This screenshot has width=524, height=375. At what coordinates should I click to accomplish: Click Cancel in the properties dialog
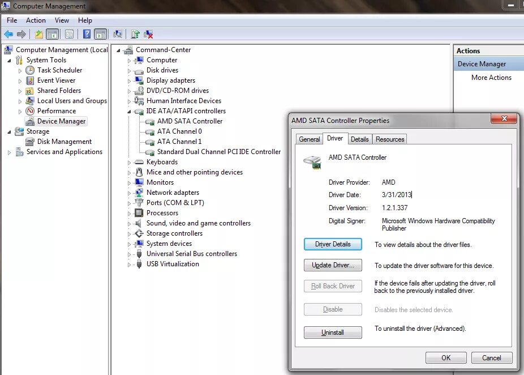pyautogui.click(x=492, y=358)
